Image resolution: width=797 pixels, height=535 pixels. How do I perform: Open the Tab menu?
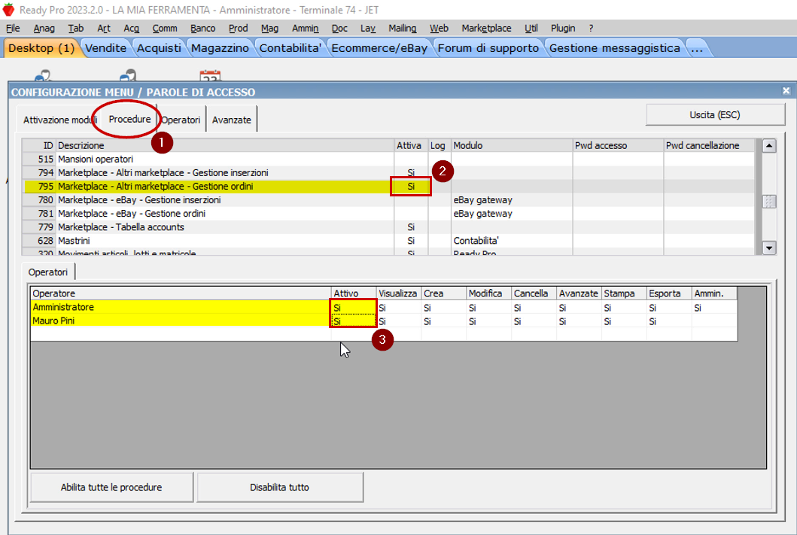click(x=76, y=29)
